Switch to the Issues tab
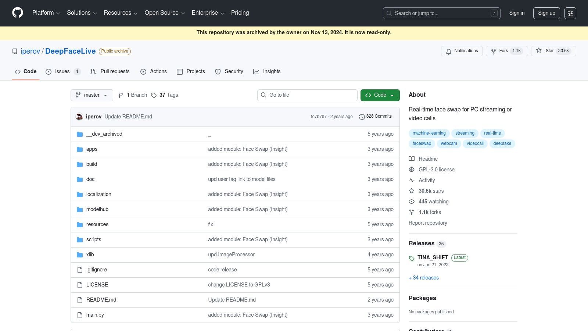This screenshot has height=331, width=588. click(x=62, y=71)
